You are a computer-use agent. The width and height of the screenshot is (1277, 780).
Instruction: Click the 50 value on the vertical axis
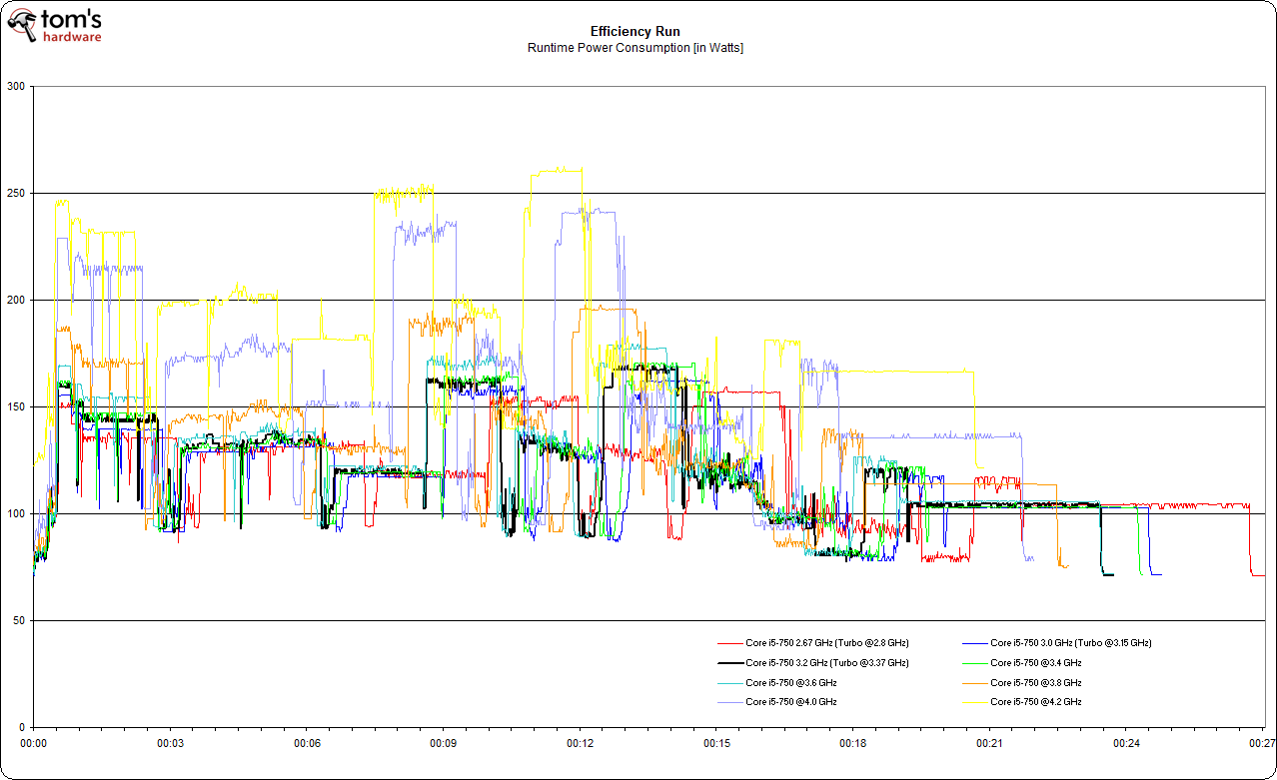pyautogui.click(x=18, y=621)
